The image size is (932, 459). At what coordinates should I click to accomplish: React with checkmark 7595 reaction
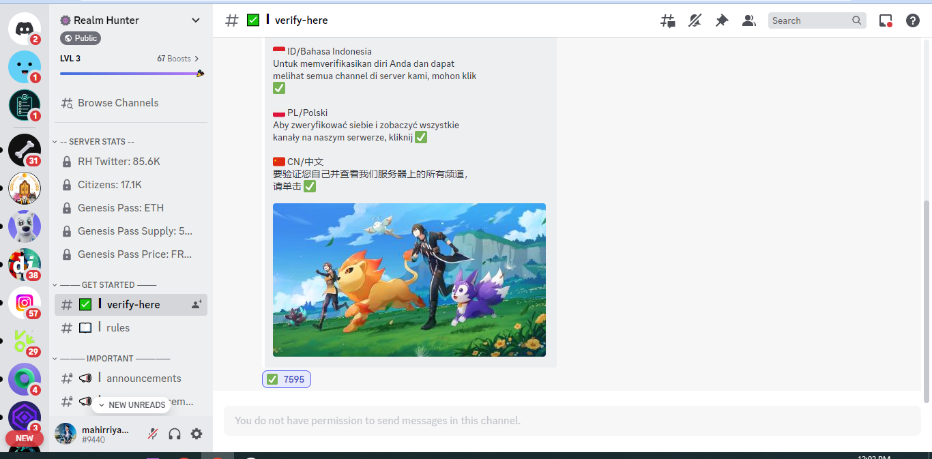[287, 379]
